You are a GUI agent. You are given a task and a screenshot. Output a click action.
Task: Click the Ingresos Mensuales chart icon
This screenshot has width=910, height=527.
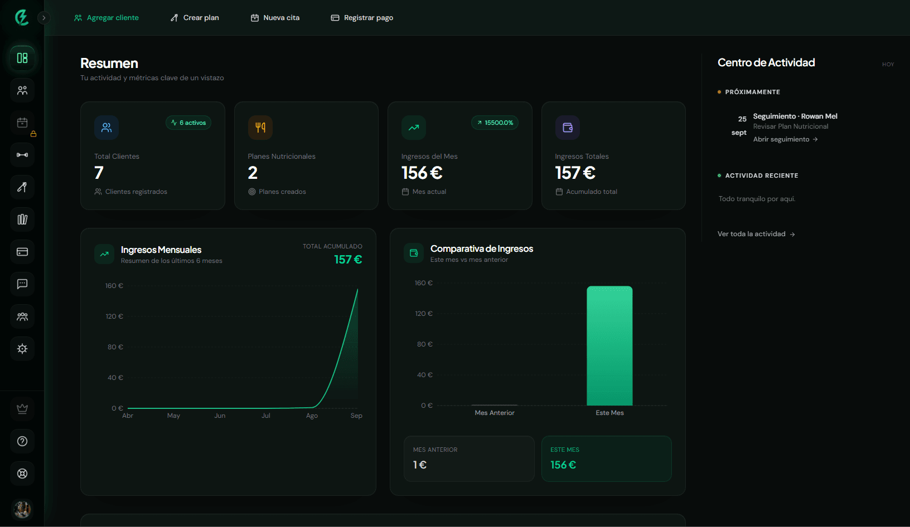point(104,254)
